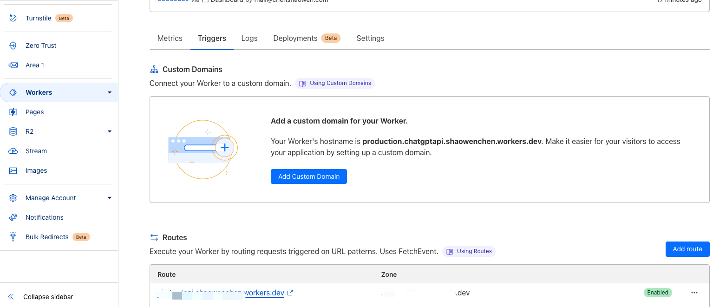Open Turnstile in the sidebar
The image size is (726, 307).
point(39,18)
